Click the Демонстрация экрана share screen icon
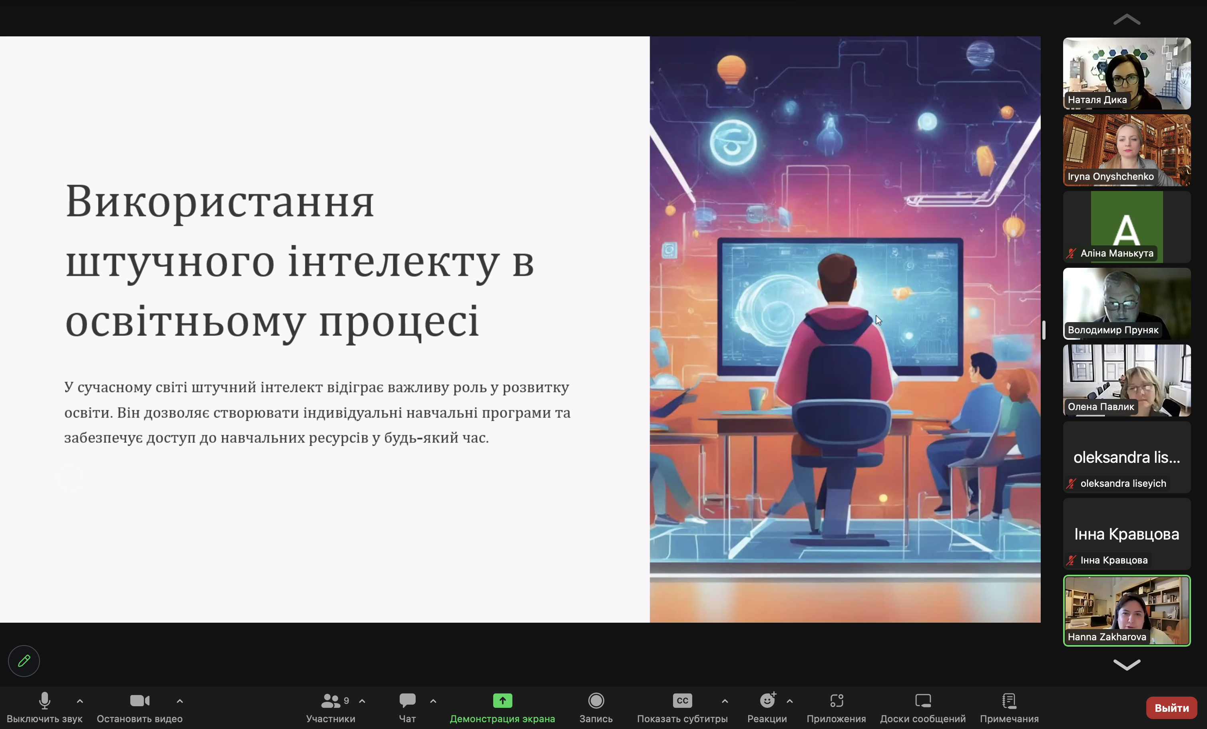Viewport: 1207px width, 729px height. pos(502,701)
